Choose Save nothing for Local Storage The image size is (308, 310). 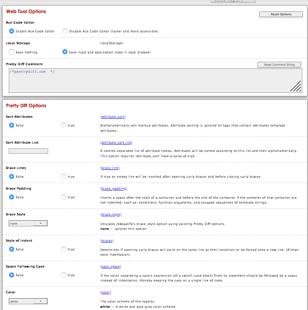tap(12, 52)
